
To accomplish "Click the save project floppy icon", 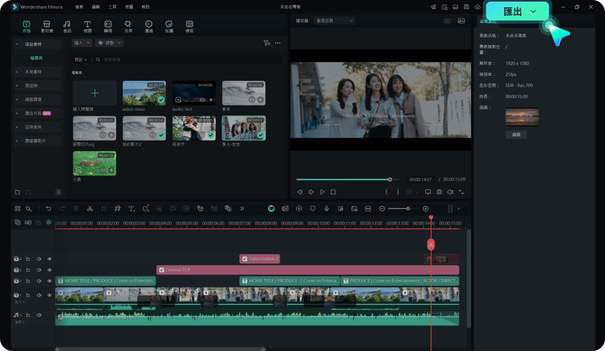I will [466, 7].
